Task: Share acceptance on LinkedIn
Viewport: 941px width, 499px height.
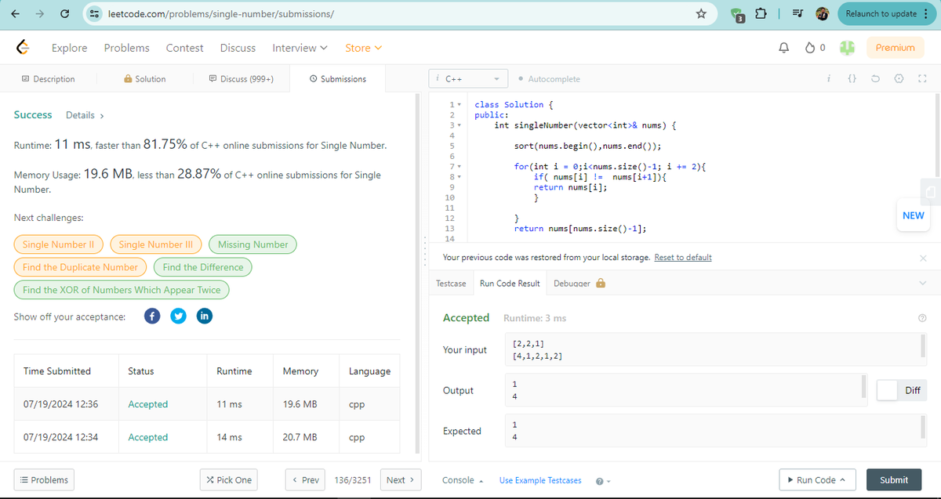Action: [204, 316]
